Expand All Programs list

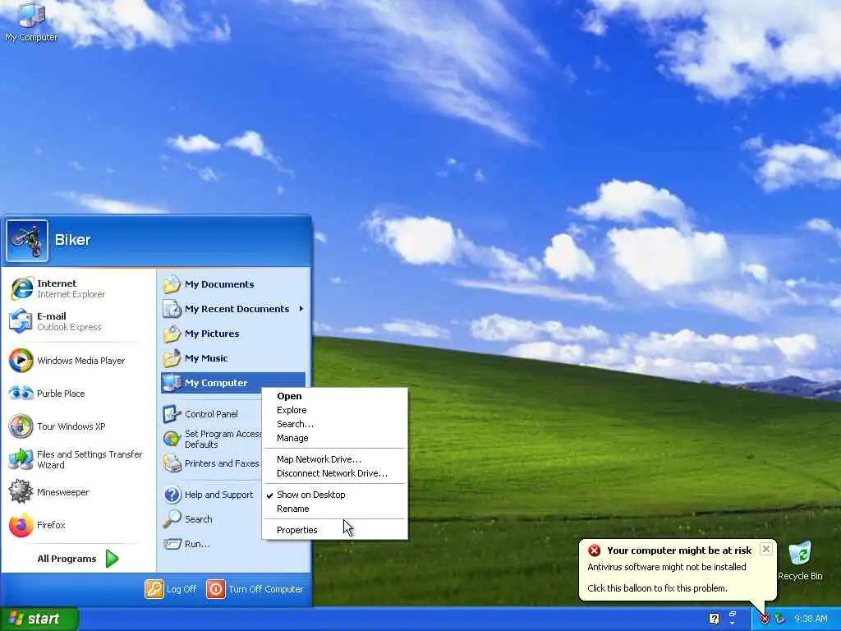pyautogui.click(x=78, y=559)
